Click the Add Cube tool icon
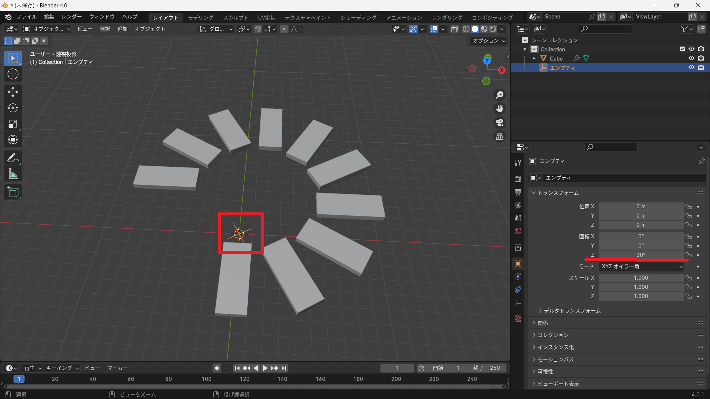The image size is (710, 399). 13,192
